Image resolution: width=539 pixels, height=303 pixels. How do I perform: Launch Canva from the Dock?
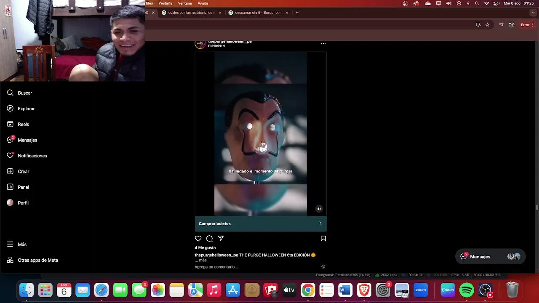[448, 290]
